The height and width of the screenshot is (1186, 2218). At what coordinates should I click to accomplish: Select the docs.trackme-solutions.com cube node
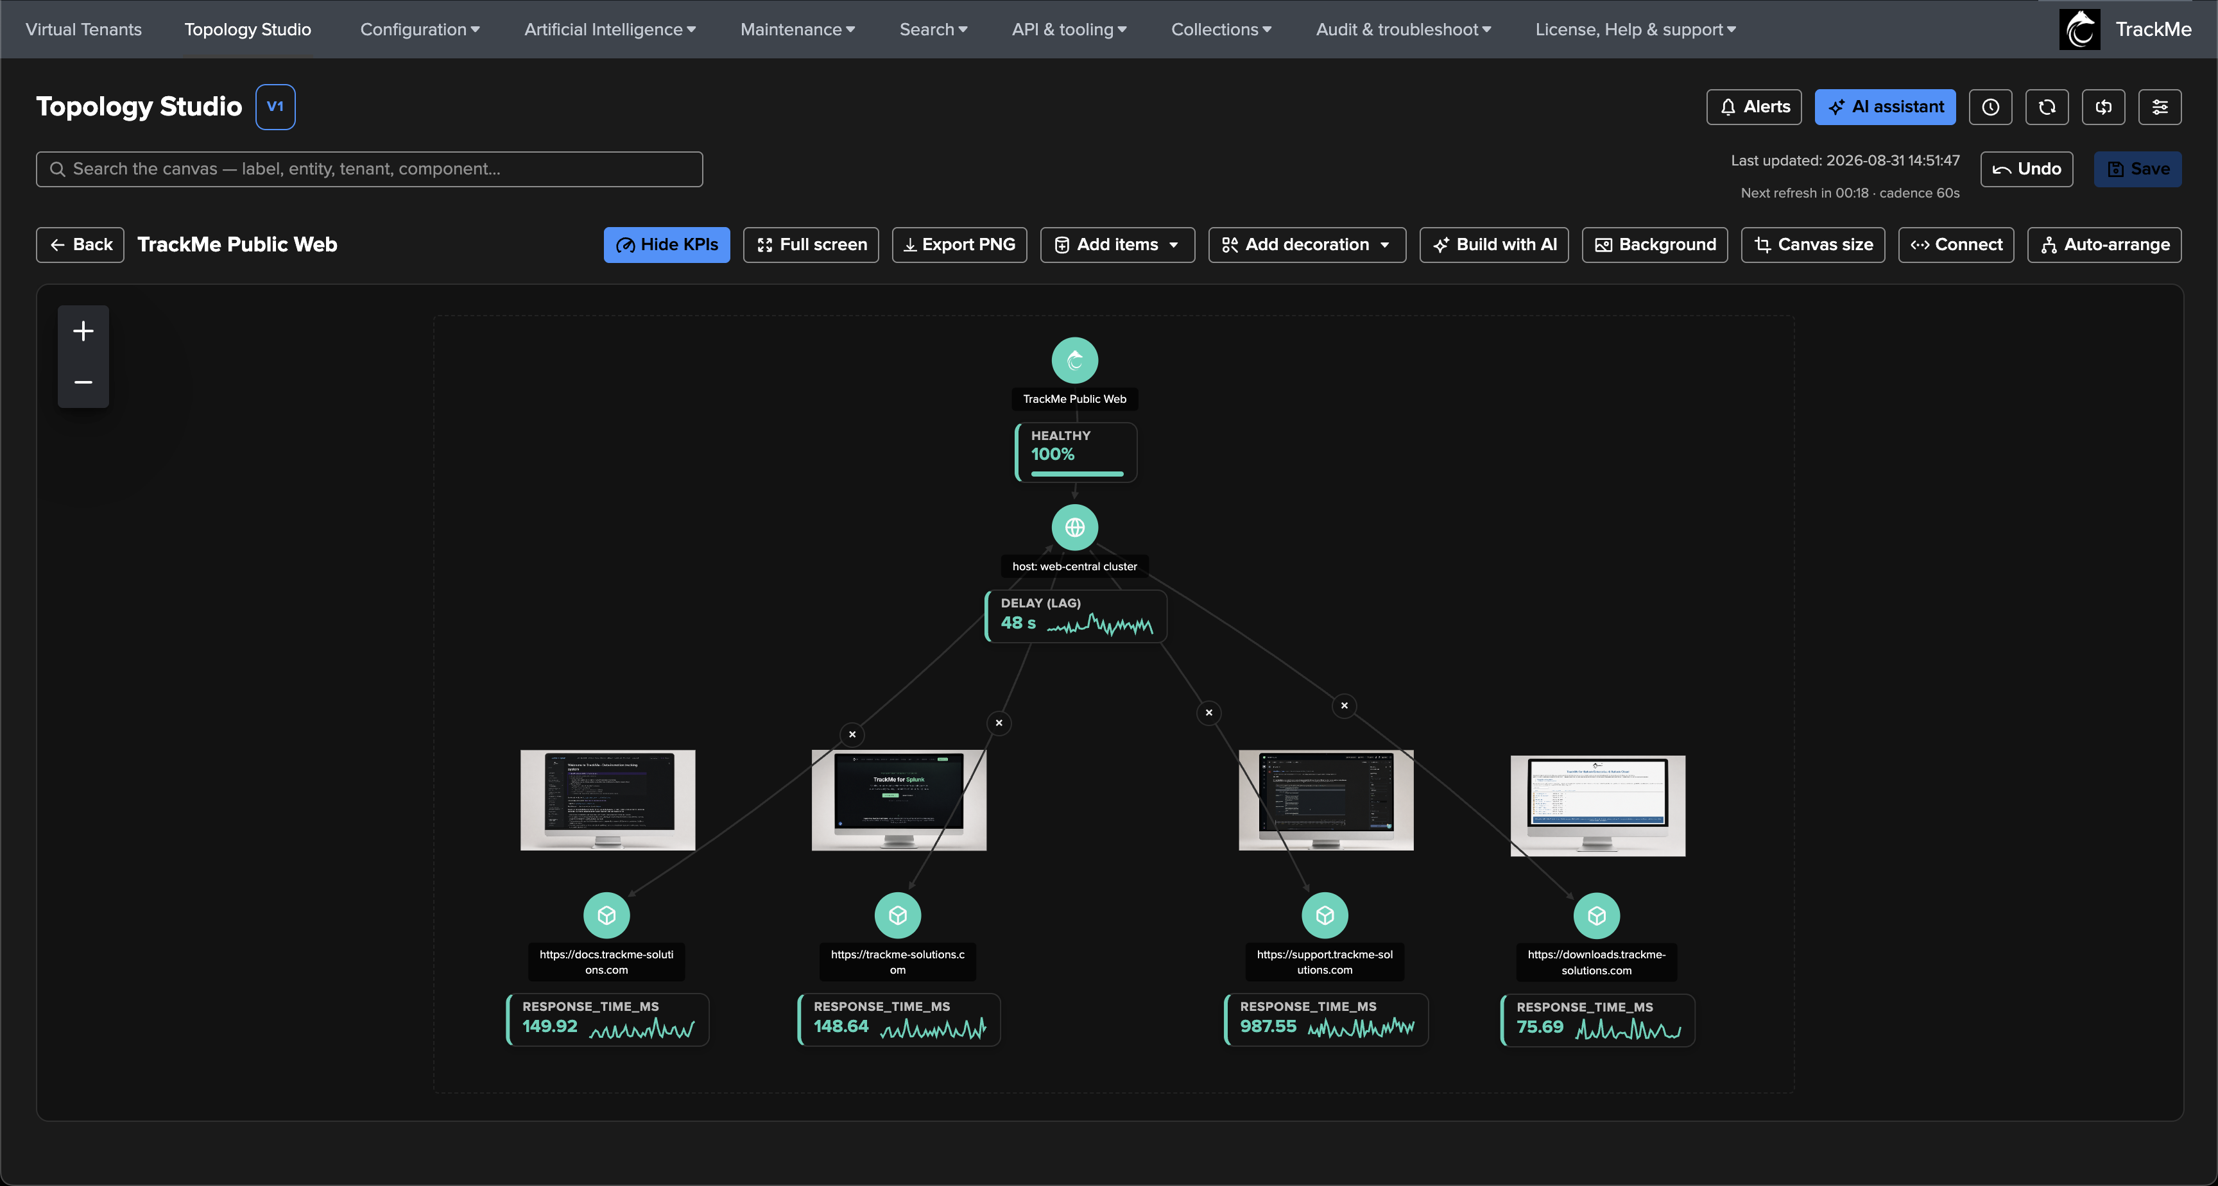(607, 916)
